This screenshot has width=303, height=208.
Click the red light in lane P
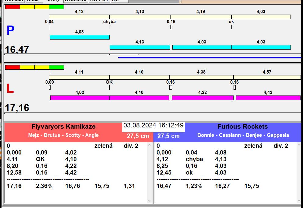pos(12,7)
